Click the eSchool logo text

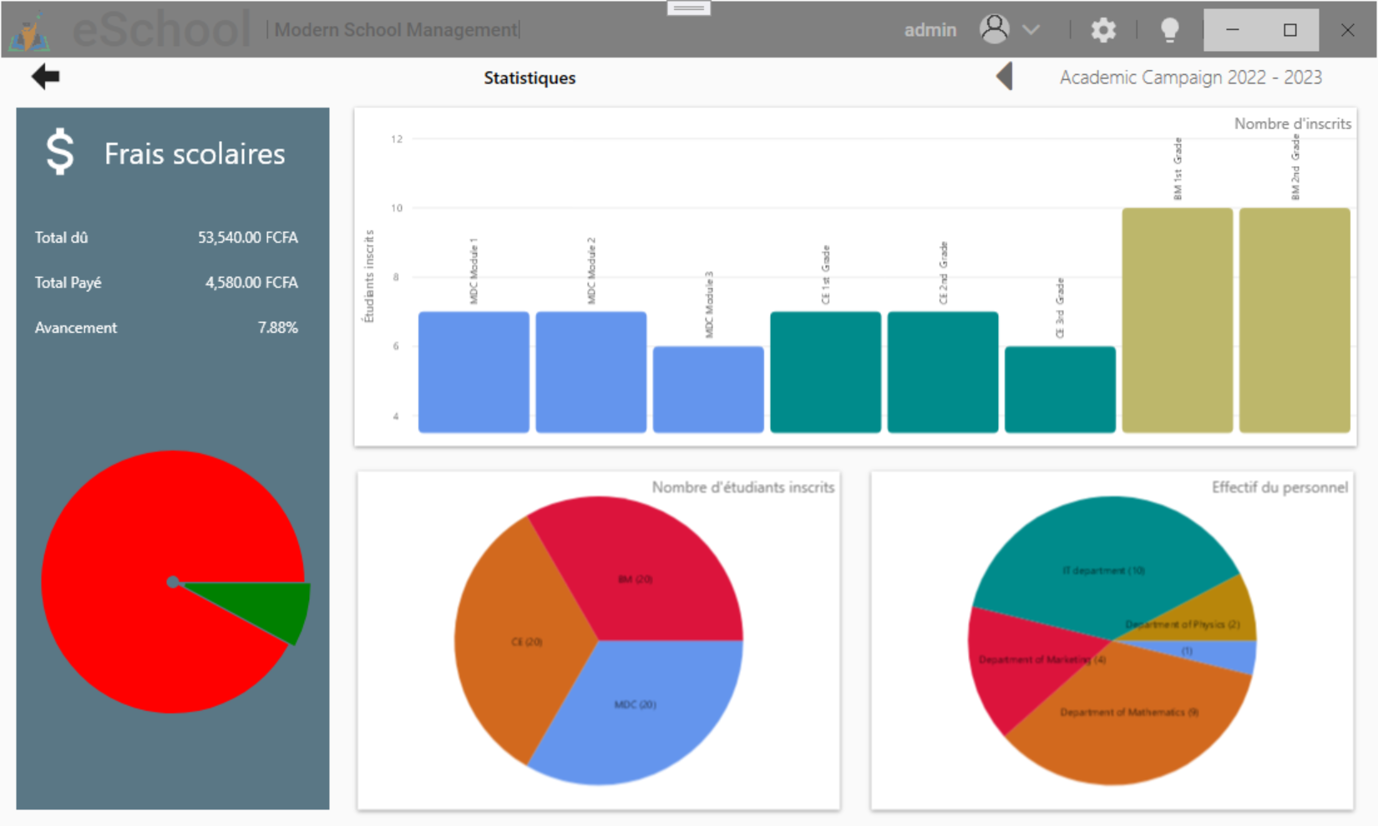coord(159,28)
